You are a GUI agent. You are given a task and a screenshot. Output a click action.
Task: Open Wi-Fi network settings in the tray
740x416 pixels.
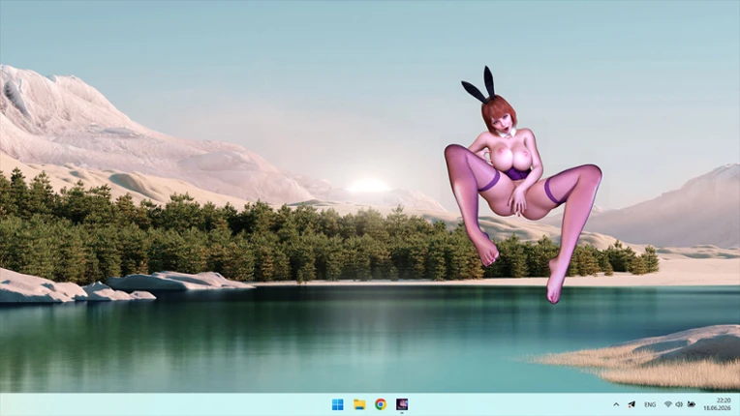667,404
